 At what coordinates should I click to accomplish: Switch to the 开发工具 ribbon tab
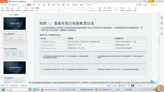[x=75, y=5]
